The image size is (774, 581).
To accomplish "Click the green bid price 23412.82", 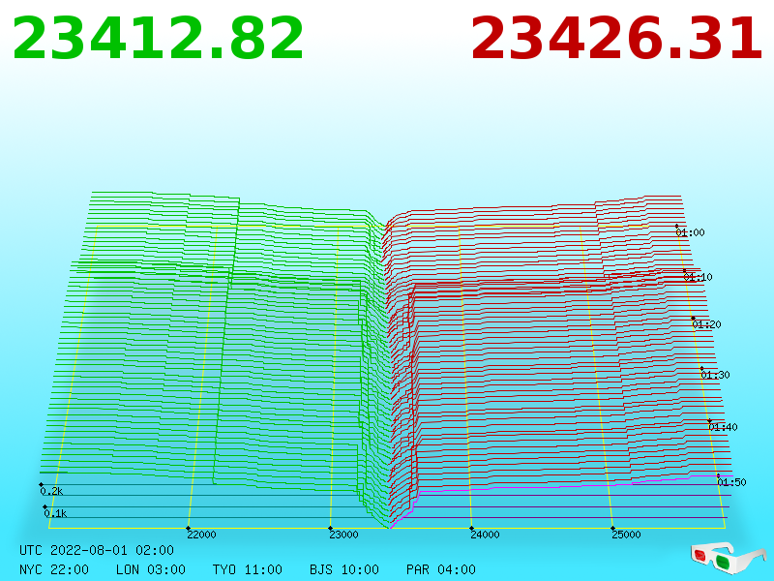I will [158, 39].
